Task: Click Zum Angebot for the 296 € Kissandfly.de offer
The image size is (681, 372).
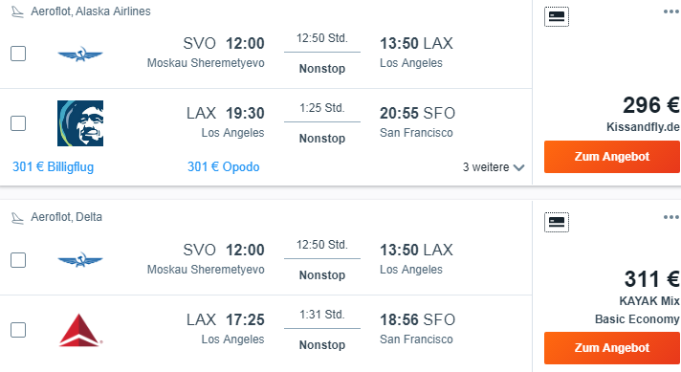Action: tap(612, 157)
